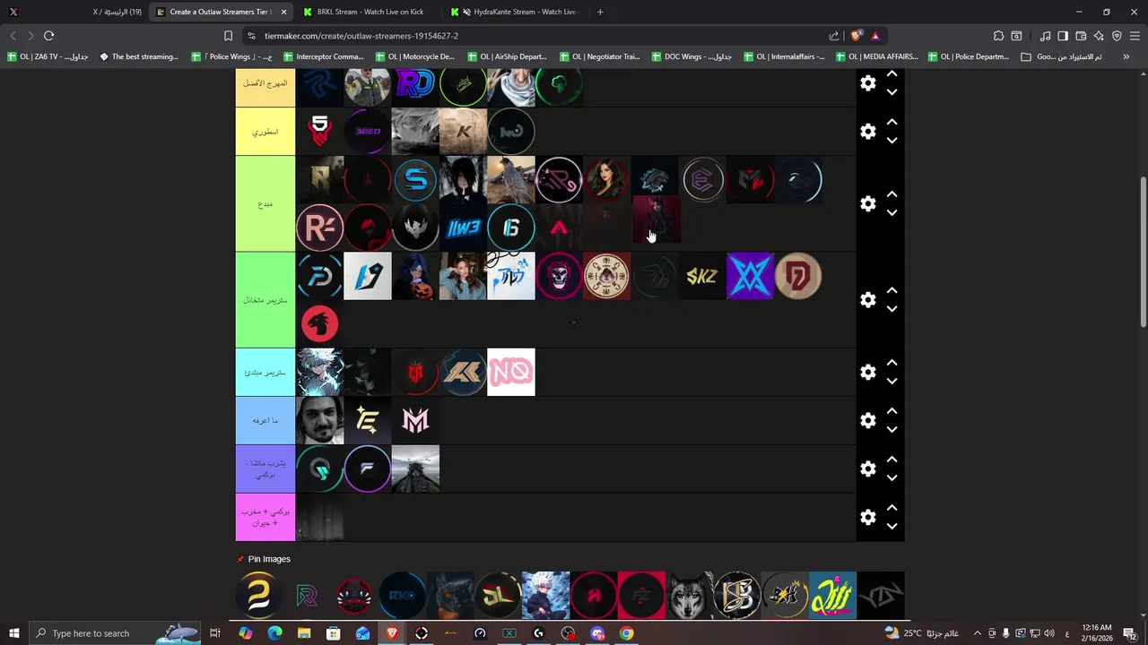Open File Explorer from the taskbar
This screenshot has height=645, width=1148.
click(304, 633)
